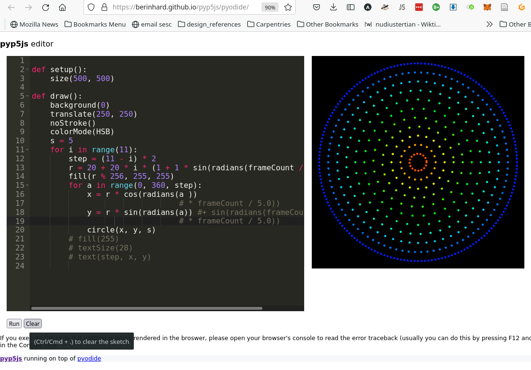Reload the current page
Image resolution: width=531 pixels, height=370 pixels.
coord(46,8)
